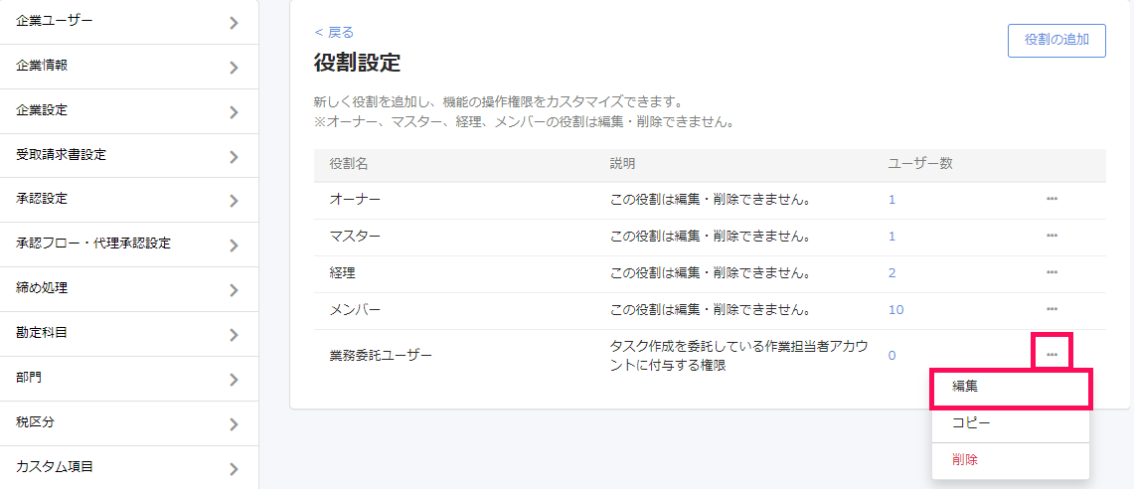Open the more-options icon for メンバー row

[1052, 310]
